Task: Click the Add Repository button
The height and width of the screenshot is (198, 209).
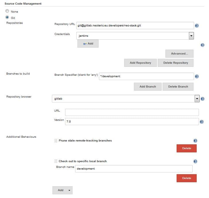Action: 140,63
